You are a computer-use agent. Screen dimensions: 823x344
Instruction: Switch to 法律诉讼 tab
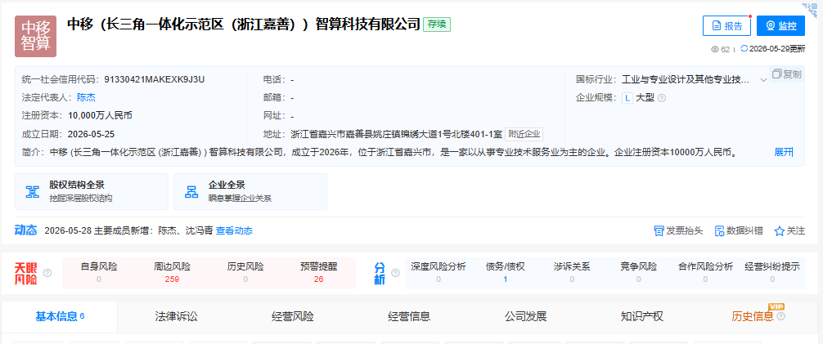point(177,317)
